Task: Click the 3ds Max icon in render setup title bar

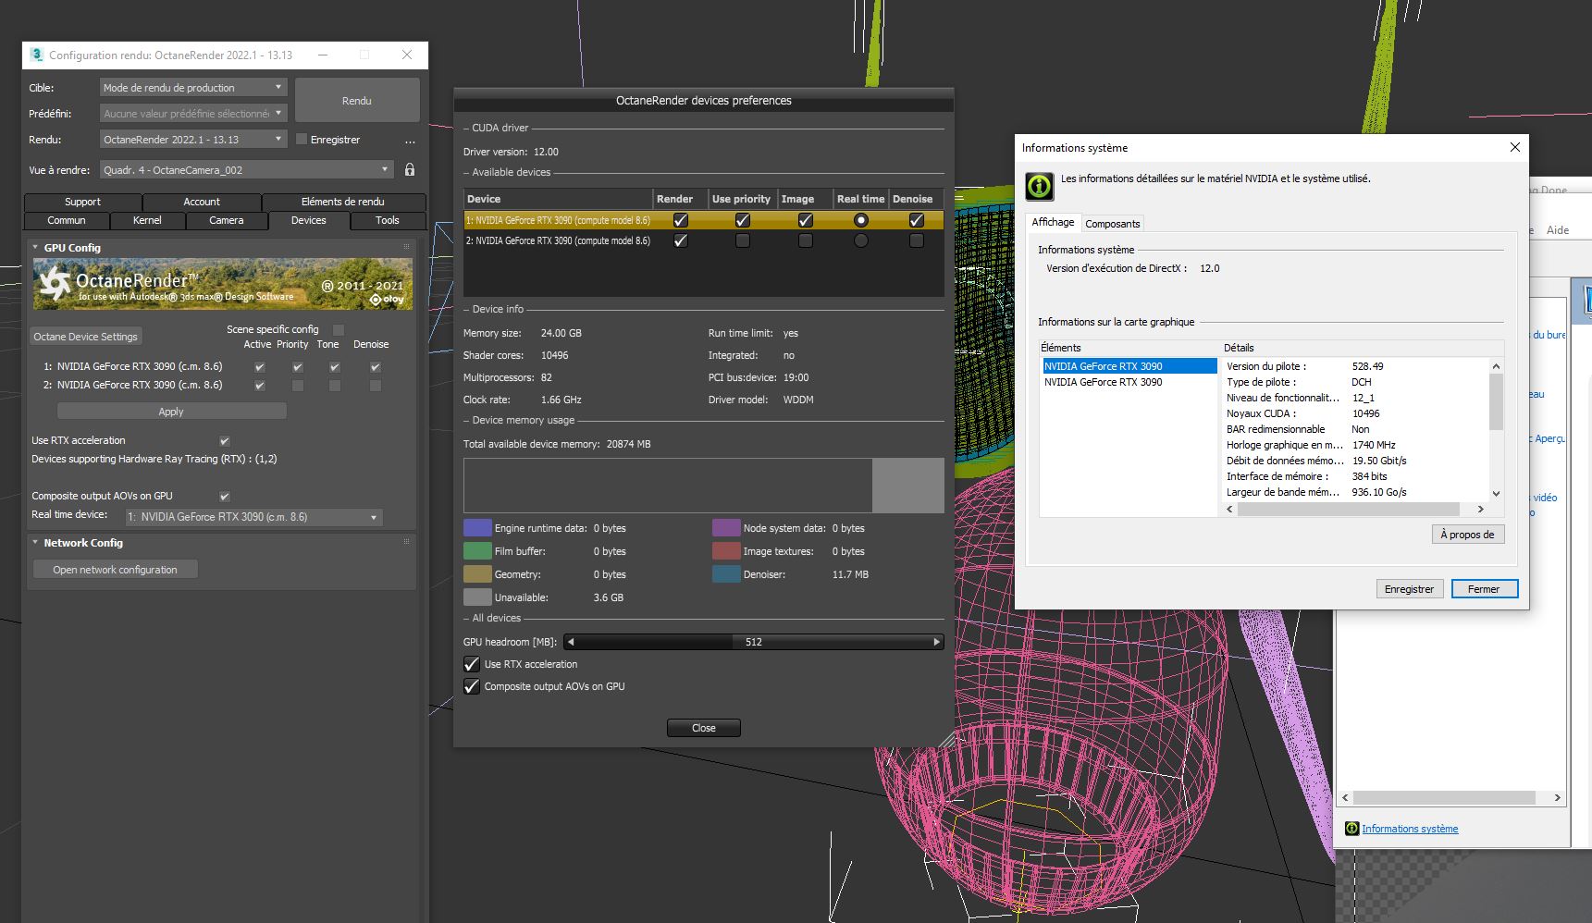Action: 36,55
